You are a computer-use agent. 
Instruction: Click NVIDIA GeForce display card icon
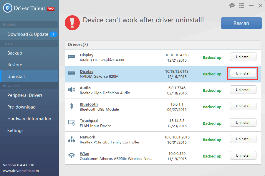pyautogui.click(x=72, y=73)
